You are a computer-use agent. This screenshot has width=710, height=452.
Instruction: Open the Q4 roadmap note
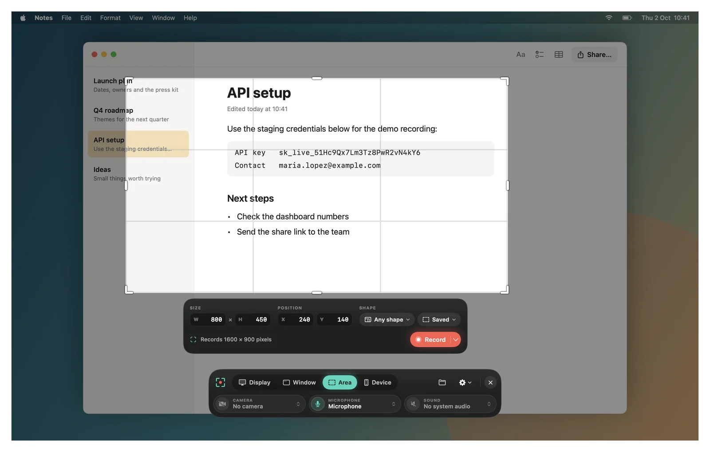(x=138, y=114)
